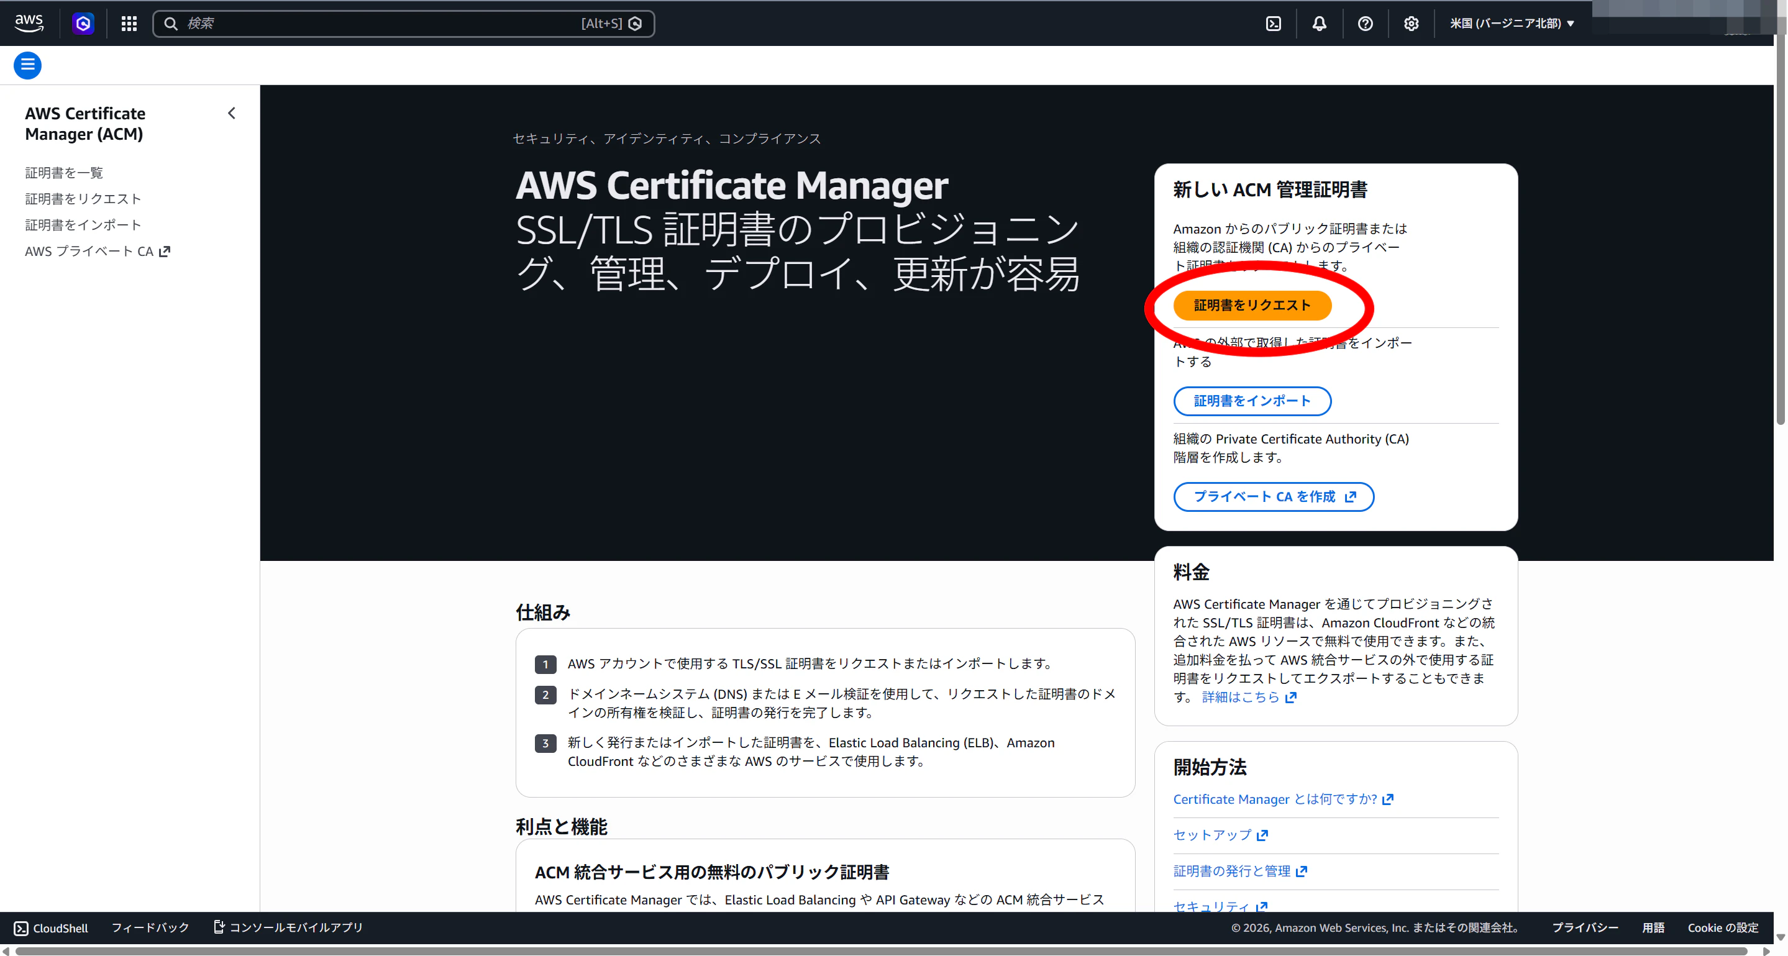This screenshot has height=956, width=1788.
Task: Click the heading 新しい ACM 管理証明書
Action: 1270,189
